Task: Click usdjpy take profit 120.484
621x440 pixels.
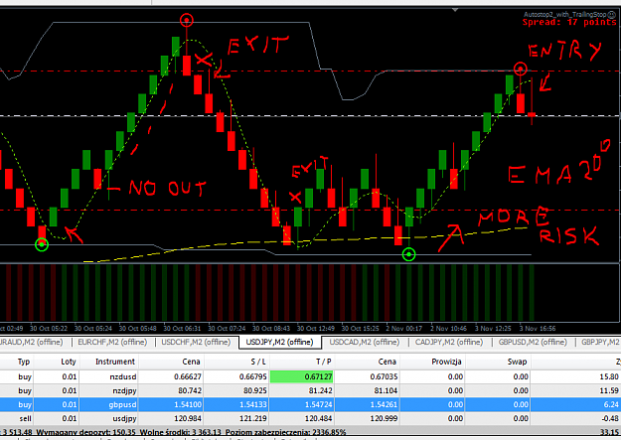Action: tap(319, 418)
